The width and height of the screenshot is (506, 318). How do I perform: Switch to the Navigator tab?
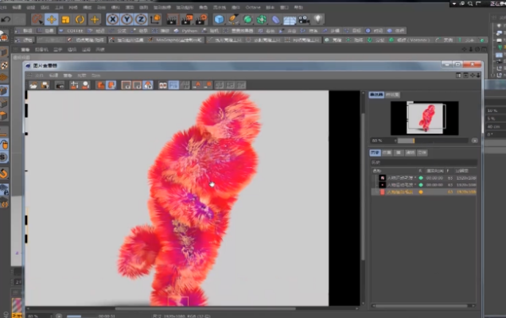pos(376,94)
